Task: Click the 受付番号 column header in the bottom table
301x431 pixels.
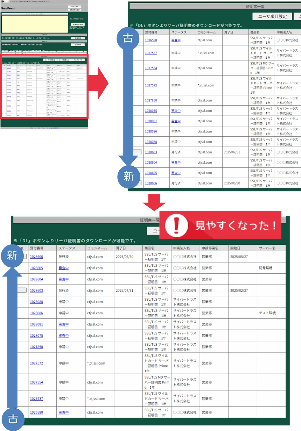Action: click(x=37, y=248)
